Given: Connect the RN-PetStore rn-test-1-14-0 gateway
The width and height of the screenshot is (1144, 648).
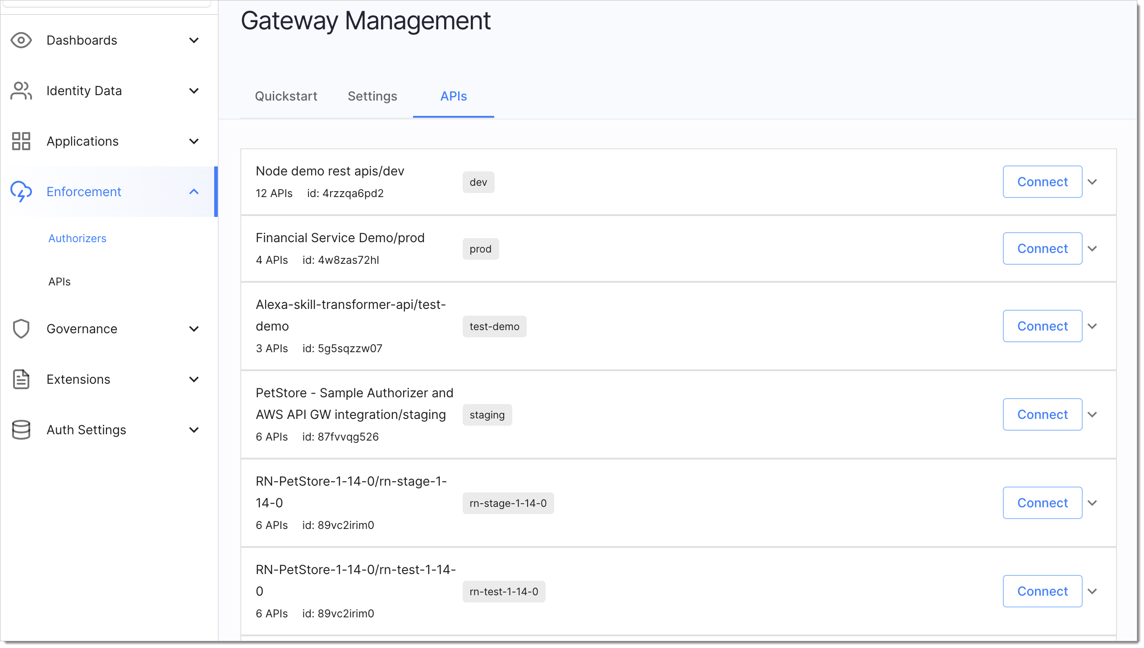Looking at the screenshot, I should (x=1043, y=592).
